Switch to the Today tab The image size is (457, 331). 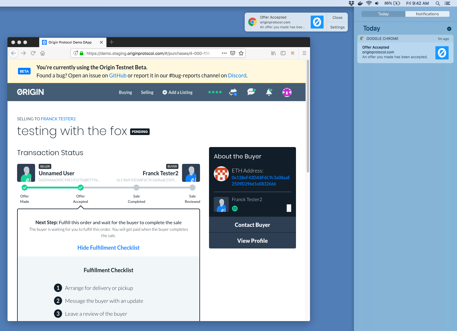pyautogui.click(x=383, y=14)
